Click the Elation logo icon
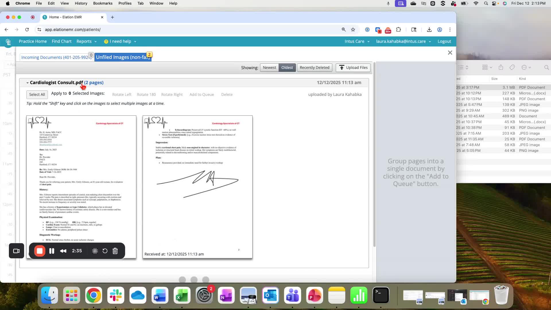The height and width of the screenshot is (310, 551). pos(8,42)
